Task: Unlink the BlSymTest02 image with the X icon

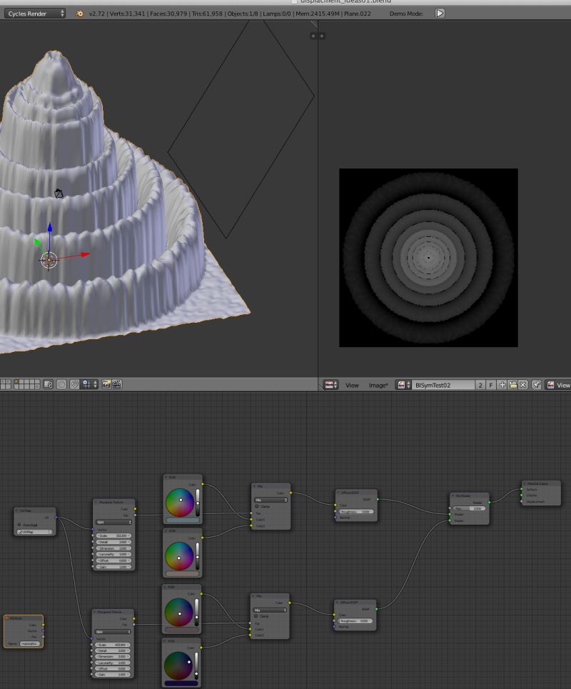Action: pos(521,385)
